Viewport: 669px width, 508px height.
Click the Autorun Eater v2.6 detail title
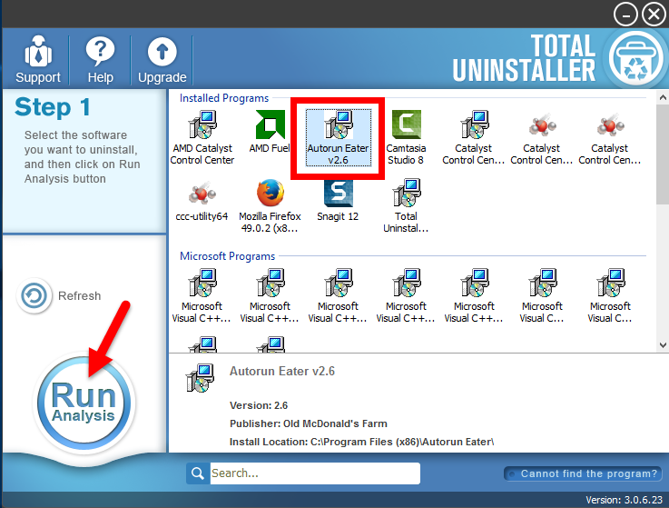pos(282,371)
